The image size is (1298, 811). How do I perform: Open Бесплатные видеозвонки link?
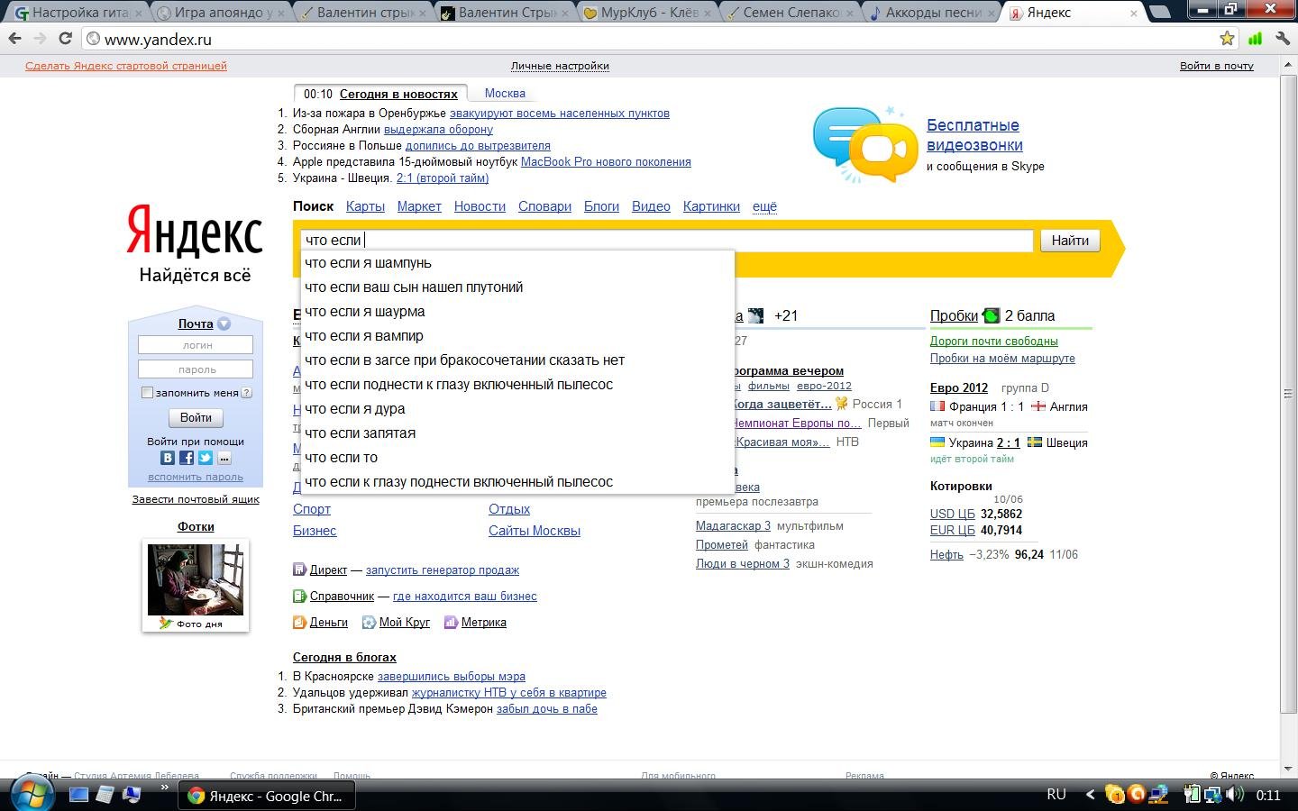[974, 135]
